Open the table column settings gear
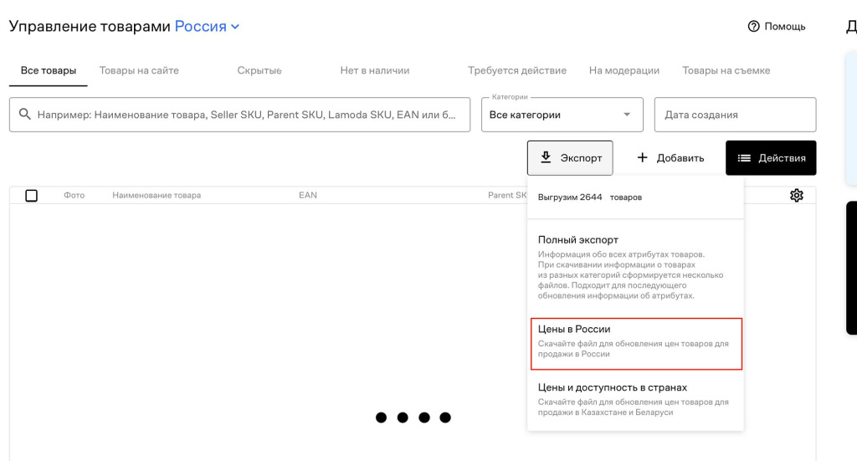The width and height of the screenshot is (857, 461). (x=797, y=195)
